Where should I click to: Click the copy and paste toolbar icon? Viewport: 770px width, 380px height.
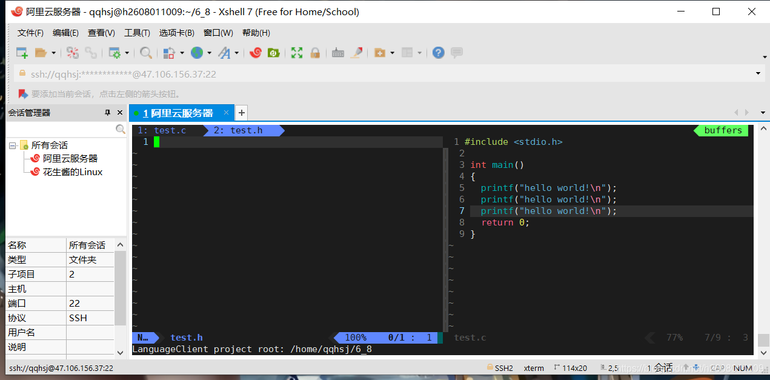pyautogui.click(x=170, y=53)
